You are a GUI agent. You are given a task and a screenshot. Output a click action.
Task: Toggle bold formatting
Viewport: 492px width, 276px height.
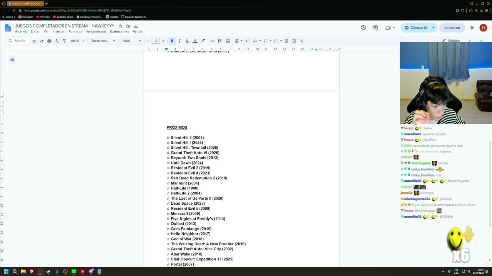click(x=172, y=41)
